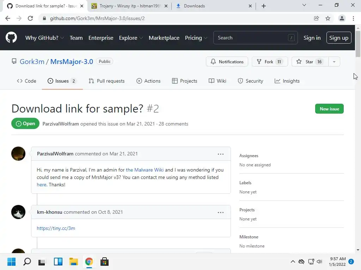Open the Marketplace page
This screenshot has height=270, width=361.
[x=164, y=38]
